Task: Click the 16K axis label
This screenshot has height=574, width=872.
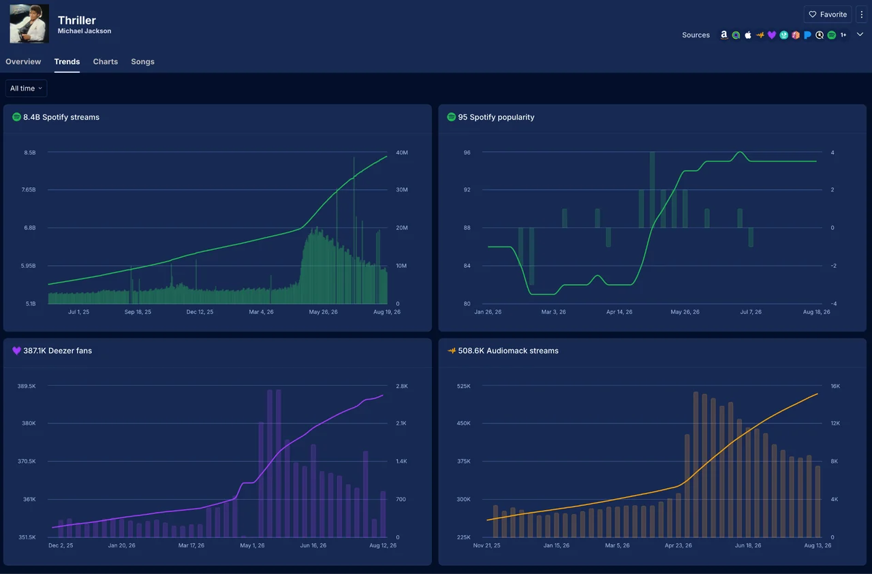Action: (x=835, y=386)
